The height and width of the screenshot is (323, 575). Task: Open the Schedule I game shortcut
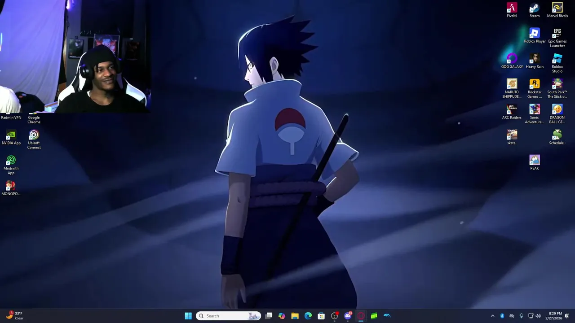(557, 138)
